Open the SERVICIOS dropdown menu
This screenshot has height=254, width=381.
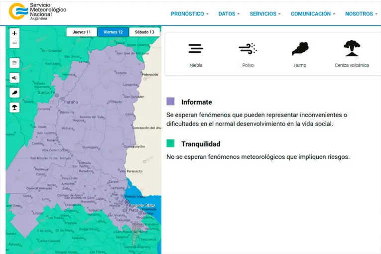[x=265, y=14]
